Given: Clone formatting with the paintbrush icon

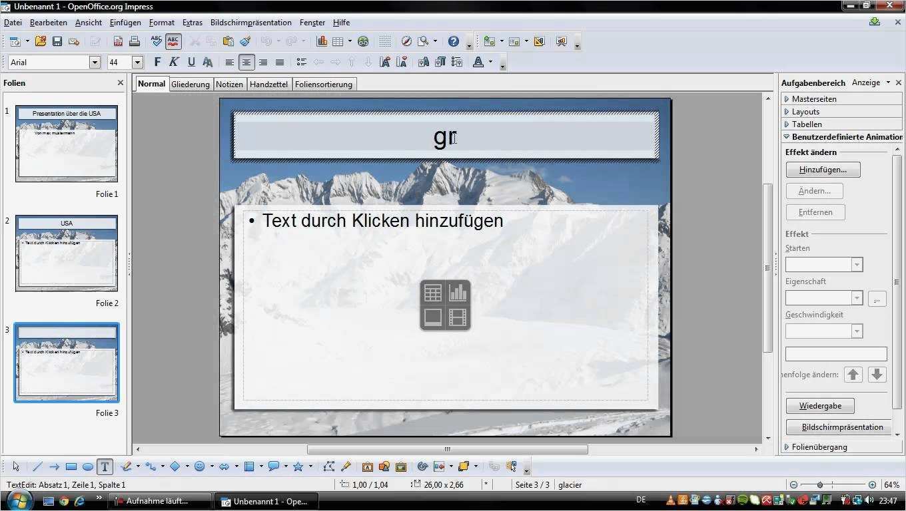Looking at the screenshot, I should point(245,41).
